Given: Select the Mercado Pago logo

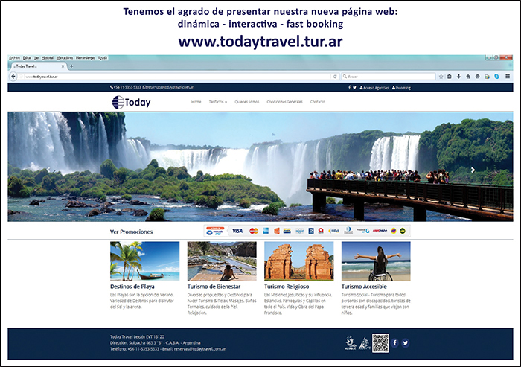Looking at the screenshot, I should [x=215, y=231].
